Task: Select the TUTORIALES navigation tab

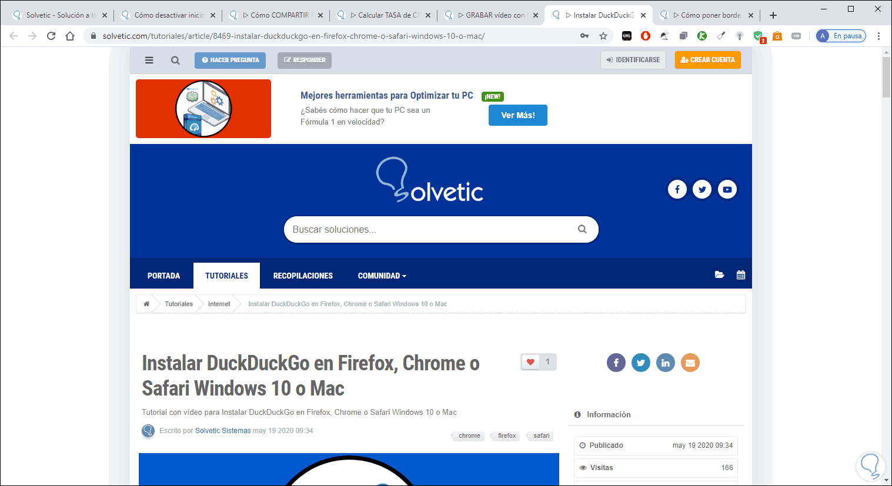Action: pyautogui.click(x=226, y=276)
